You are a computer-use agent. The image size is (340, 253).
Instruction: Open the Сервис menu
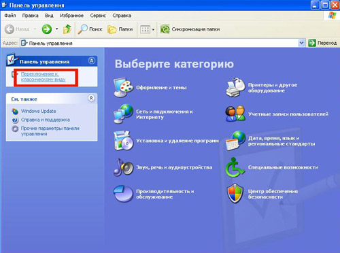pyautogui.click(x=98, y=16)
